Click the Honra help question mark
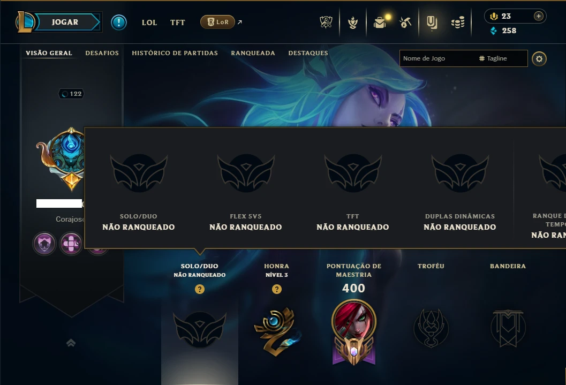 pyautogui.click(x=277, y=289)
